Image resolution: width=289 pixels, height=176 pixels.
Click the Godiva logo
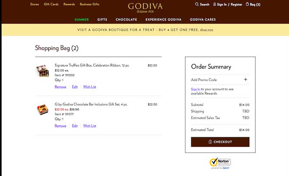[x=144, y=7]
